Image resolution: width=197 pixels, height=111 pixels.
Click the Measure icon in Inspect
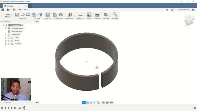[80, 15]
